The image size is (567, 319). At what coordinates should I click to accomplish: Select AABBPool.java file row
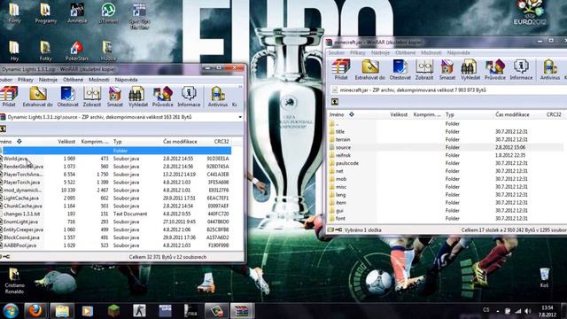coord(115,245)
